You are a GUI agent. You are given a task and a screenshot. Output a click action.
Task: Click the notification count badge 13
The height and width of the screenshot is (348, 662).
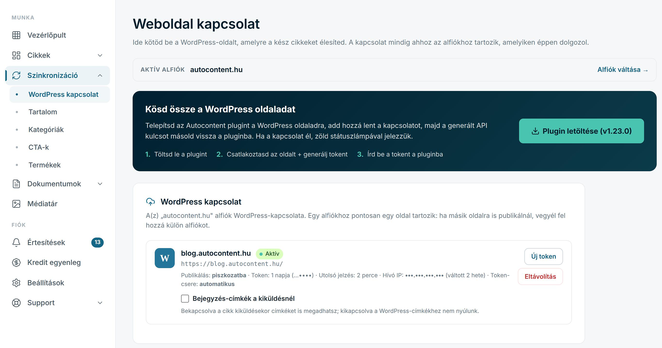97,242
